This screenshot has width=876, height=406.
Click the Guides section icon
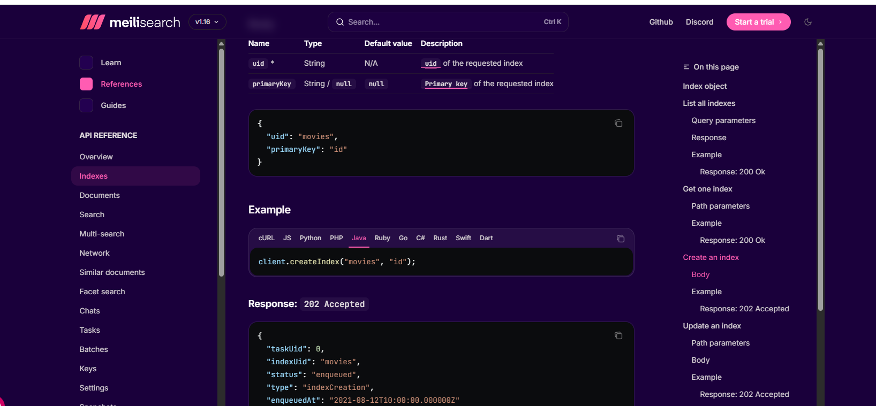click(x=86, y=105)
